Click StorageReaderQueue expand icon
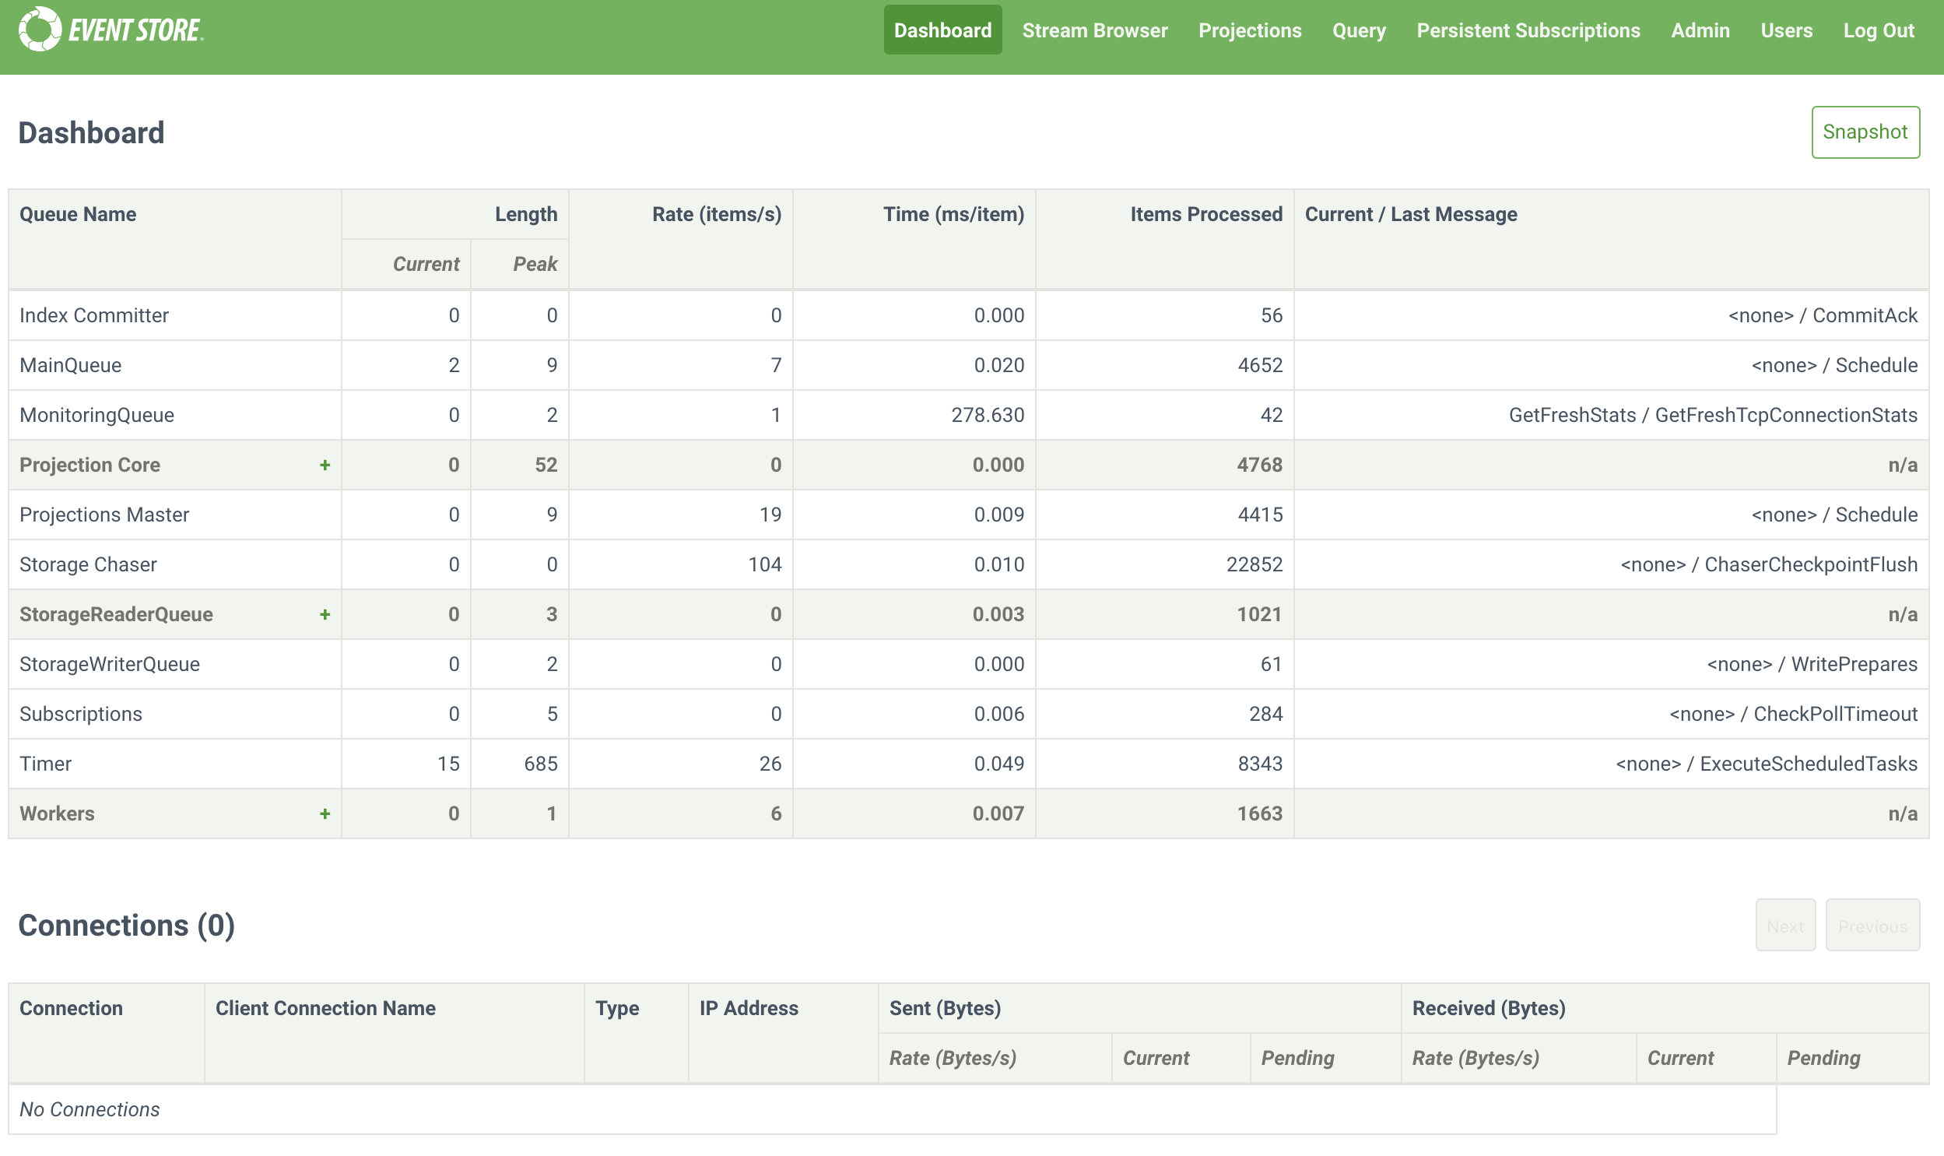The image size is (1944, 1156). (x=325, y=613)
